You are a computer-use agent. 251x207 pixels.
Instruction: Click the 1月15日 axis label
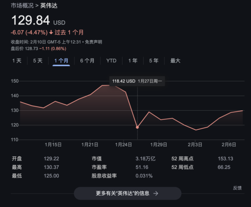tap(53, 144)
